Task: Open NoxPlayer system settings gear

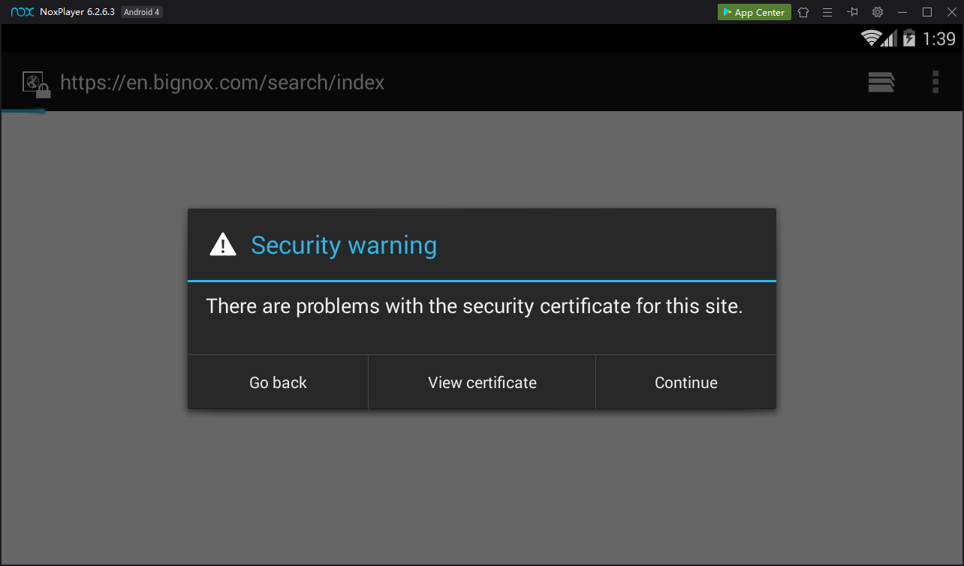Action: click(877, 12)
